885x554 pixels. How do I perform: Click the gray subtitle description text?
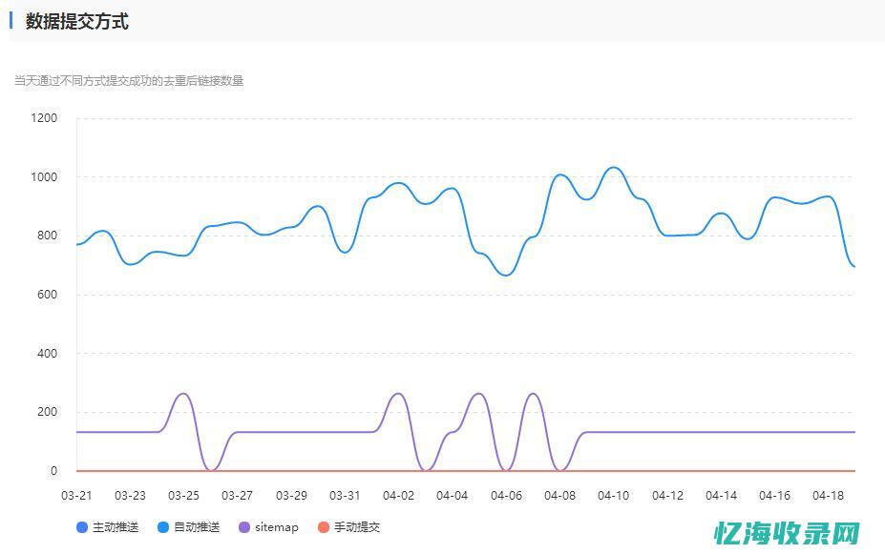tap(129, 81)
